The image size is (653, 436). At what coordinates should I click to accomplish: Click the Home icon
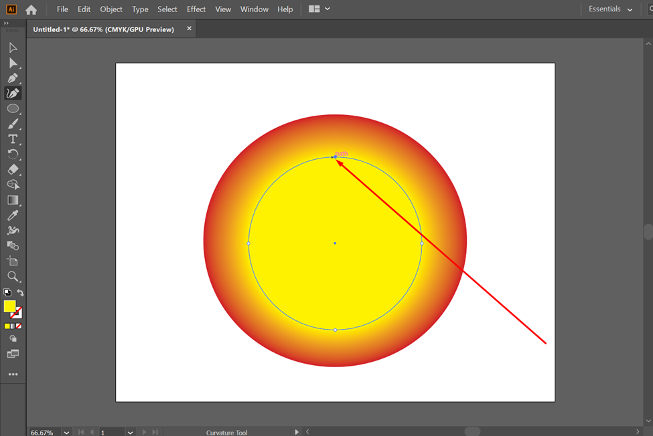point(31,9)
